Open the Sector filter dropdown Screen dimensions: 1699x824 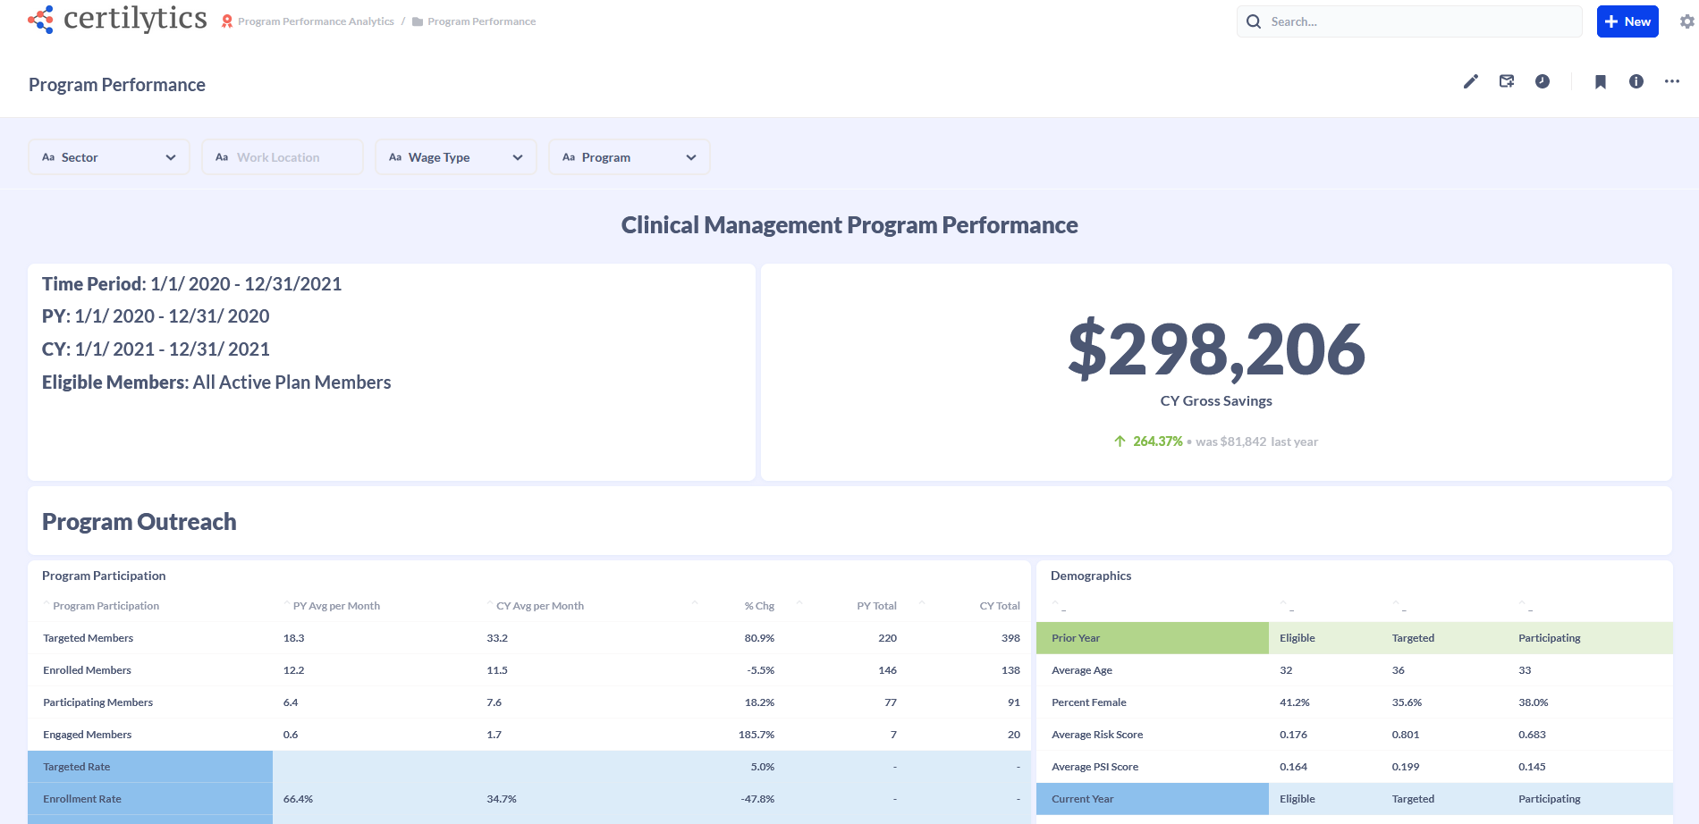170,156
